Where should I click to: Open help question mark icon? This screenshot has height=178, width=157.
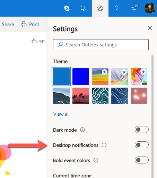click(117, 8)
